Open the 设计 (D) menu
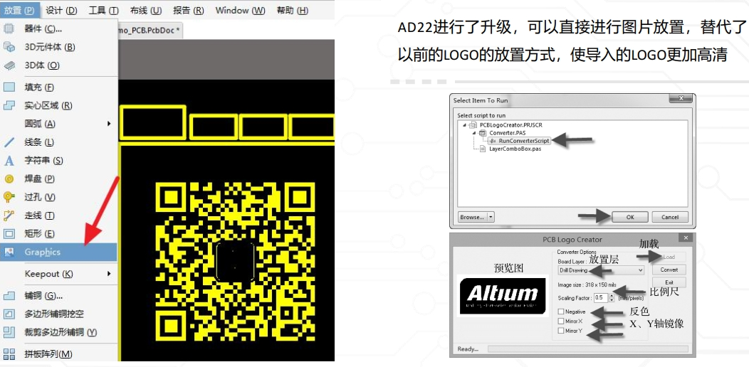The width and height of the screenshot is (749, 367). click(62, 10)
